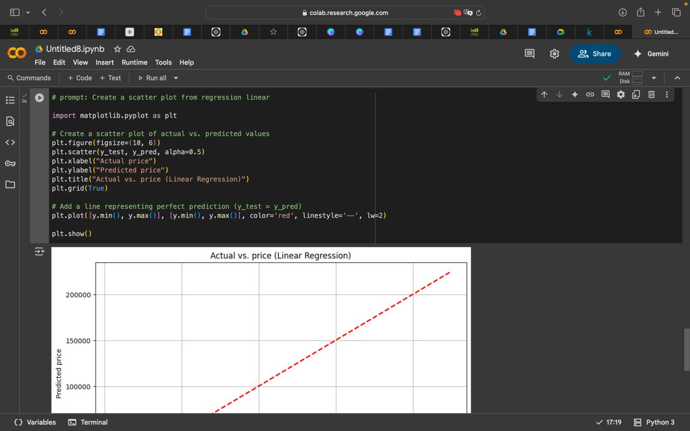This screenshot has height=431, width=690.
Task: Open the Tools menu
Action: coord(163,62)
